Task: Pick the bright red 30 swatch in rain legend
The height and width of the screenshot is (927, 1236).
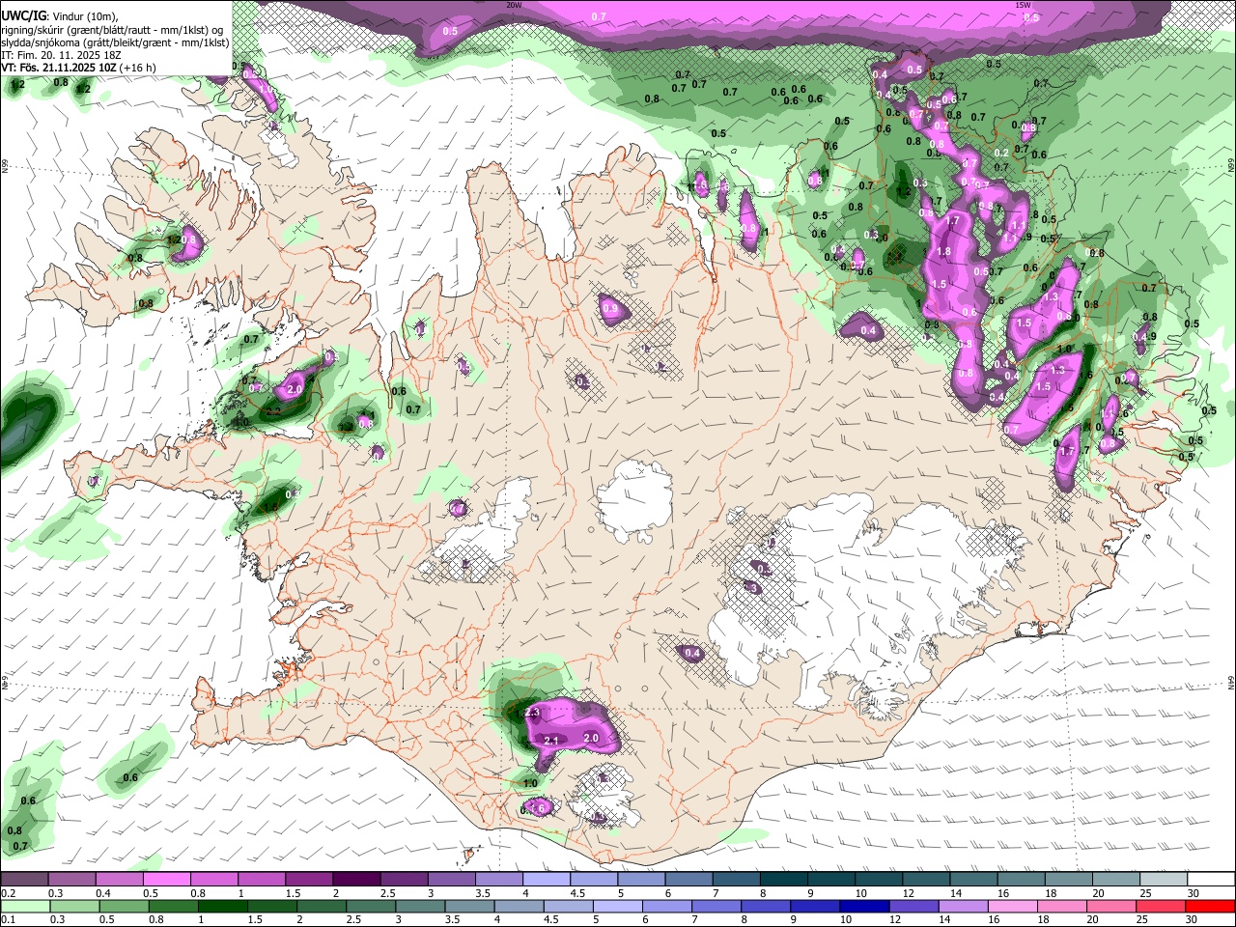Action: point(1212,906)
